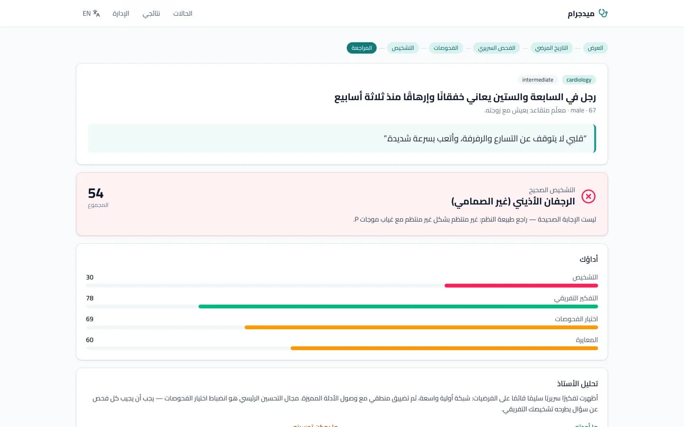The width and height of the screenshot is (684, 427).
Task: Click the correct diagnosis الرجفان الأذيني text
Action: (x=513, y=202)
